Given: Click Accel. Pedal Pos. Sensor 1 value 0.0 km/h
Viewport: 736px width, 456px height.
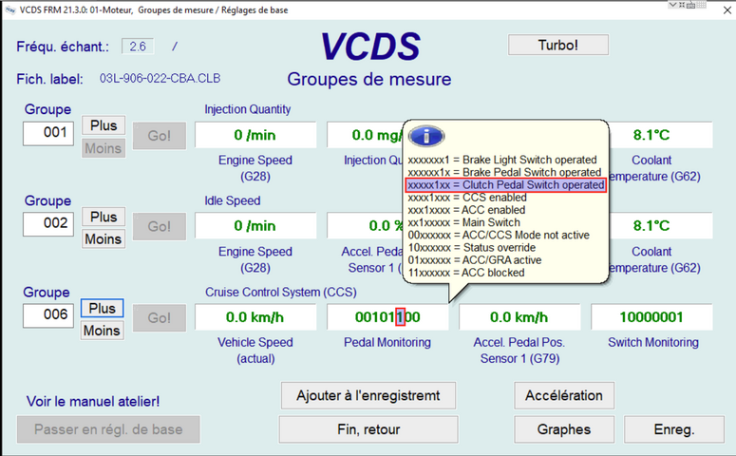Looking at the screenshot, I should 519,317.
